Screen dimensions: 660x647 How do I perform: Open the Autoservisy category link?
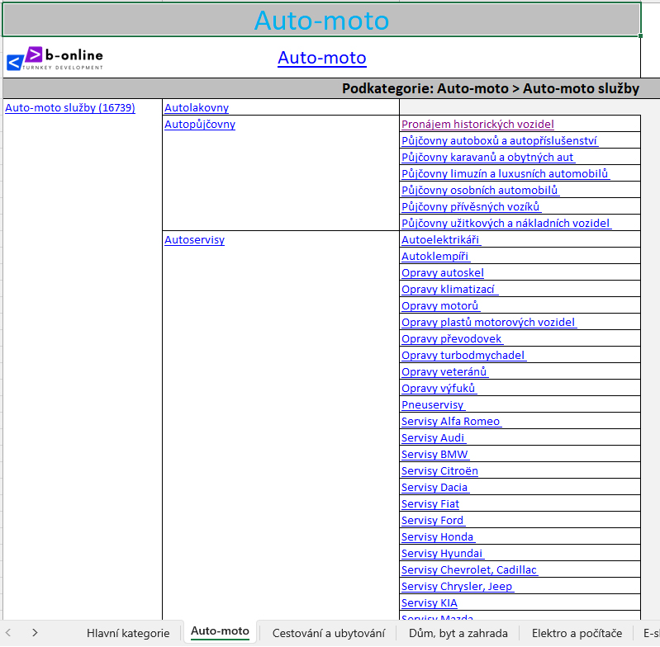tap(194, 239)
